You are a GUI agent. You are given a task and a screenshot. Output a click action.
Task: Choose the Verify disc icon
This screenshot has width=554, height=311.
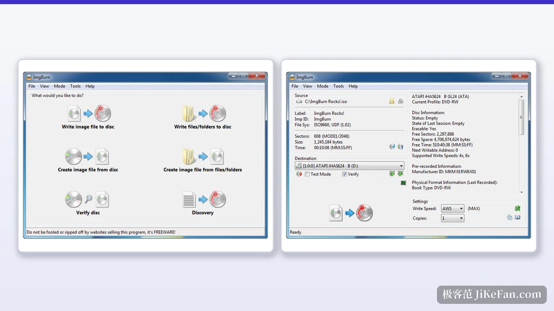point(88,199)
